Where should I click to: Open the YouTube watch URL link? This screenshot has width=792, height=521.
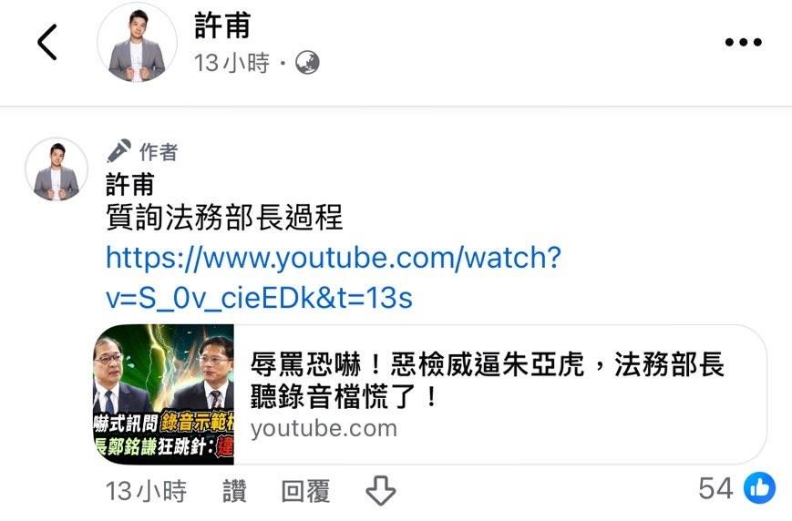pos(334,278)
